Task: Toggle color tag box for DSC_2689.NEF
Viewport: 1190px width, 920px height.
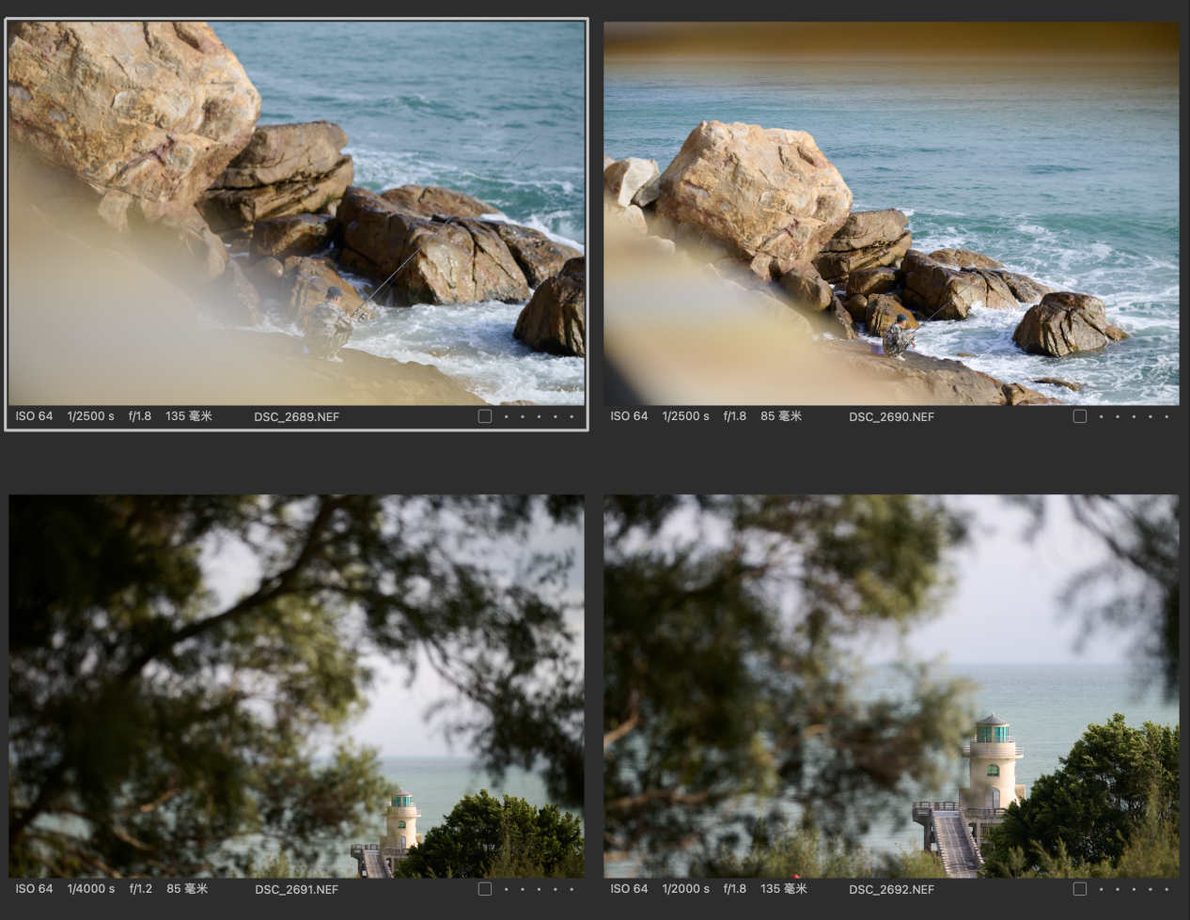Action: pyautogui.click(x=485, y=416)
